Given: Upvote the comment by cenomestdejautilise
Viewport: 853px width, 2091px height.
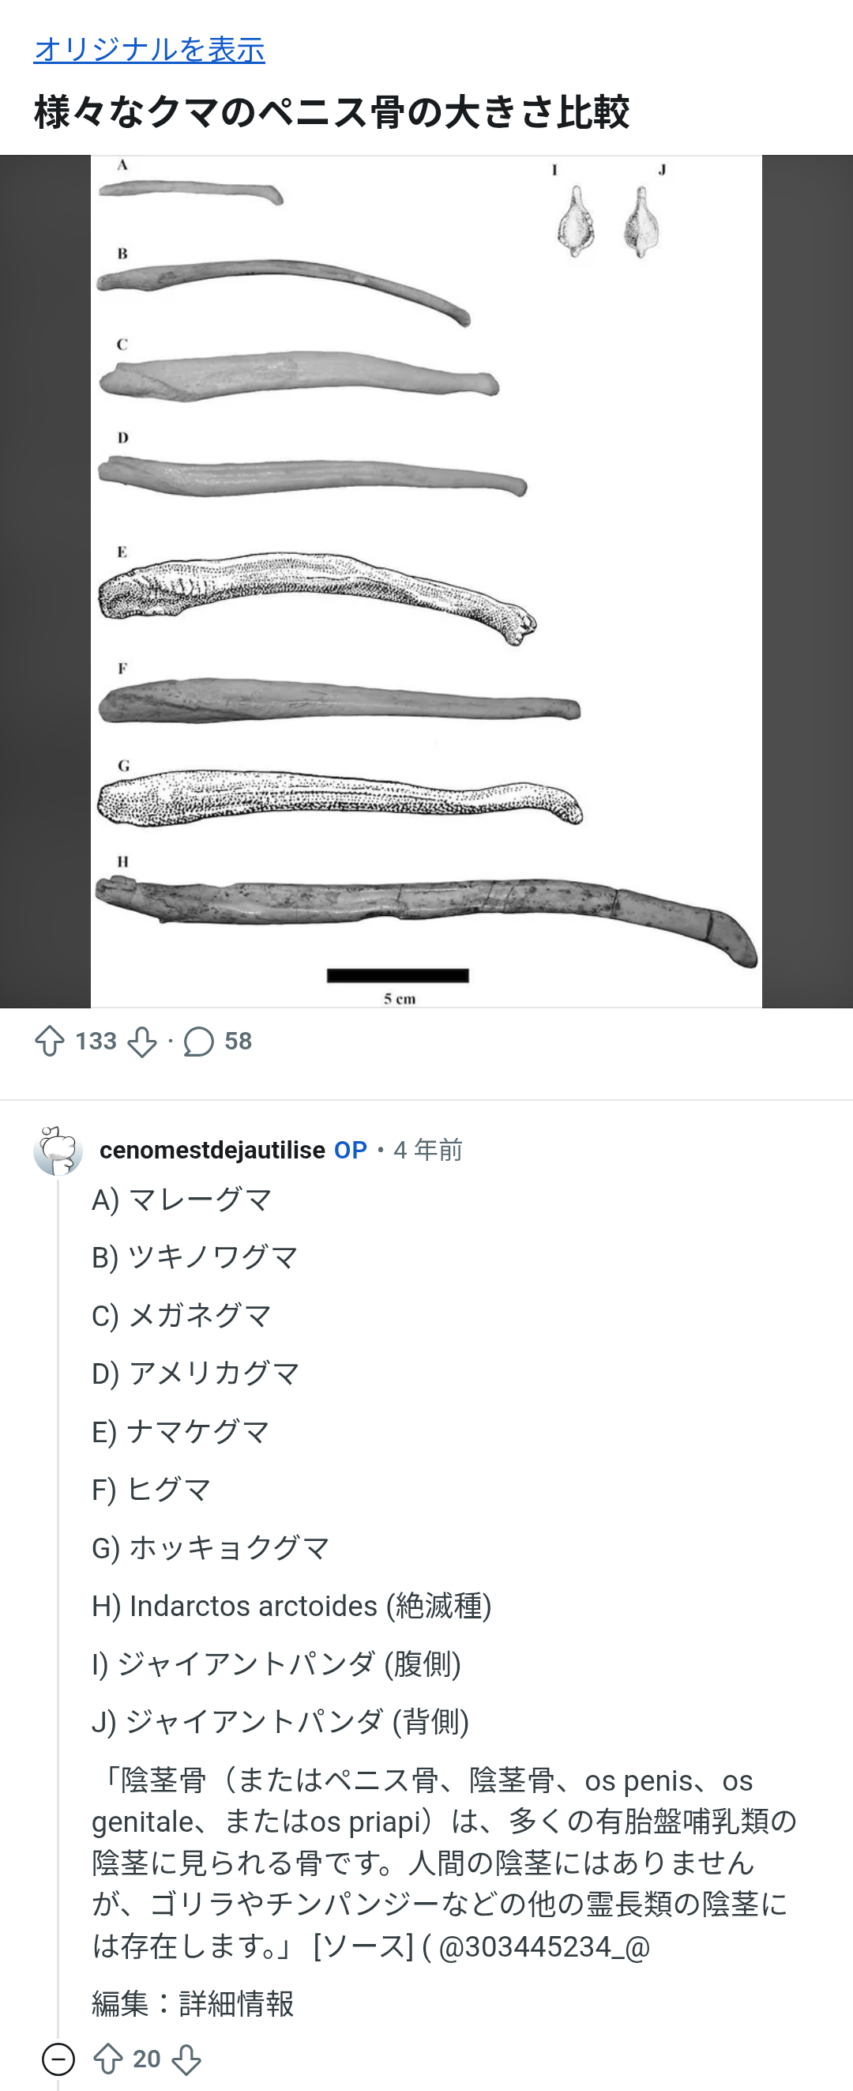Looking at the screenshot, I should click(109, 2059).
